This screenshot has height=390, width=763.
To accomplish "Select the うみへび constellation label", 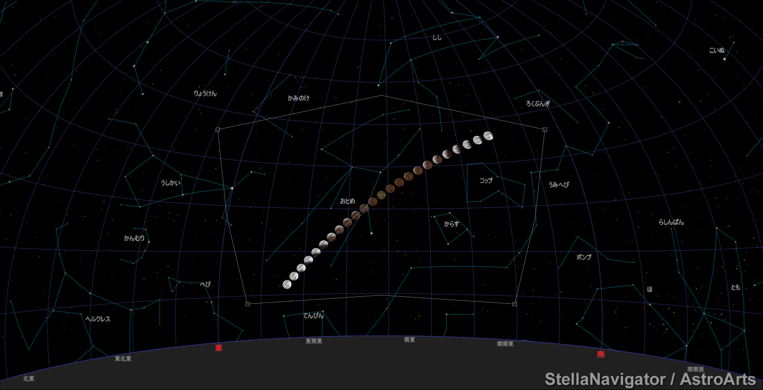I will (x=559, y=185).
